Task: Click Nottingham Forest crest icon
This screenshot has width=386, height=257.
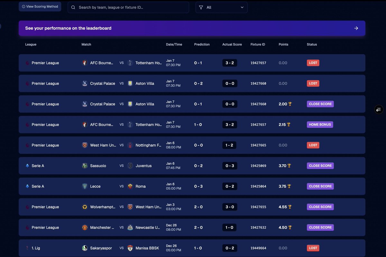Action: pos(130,145)
